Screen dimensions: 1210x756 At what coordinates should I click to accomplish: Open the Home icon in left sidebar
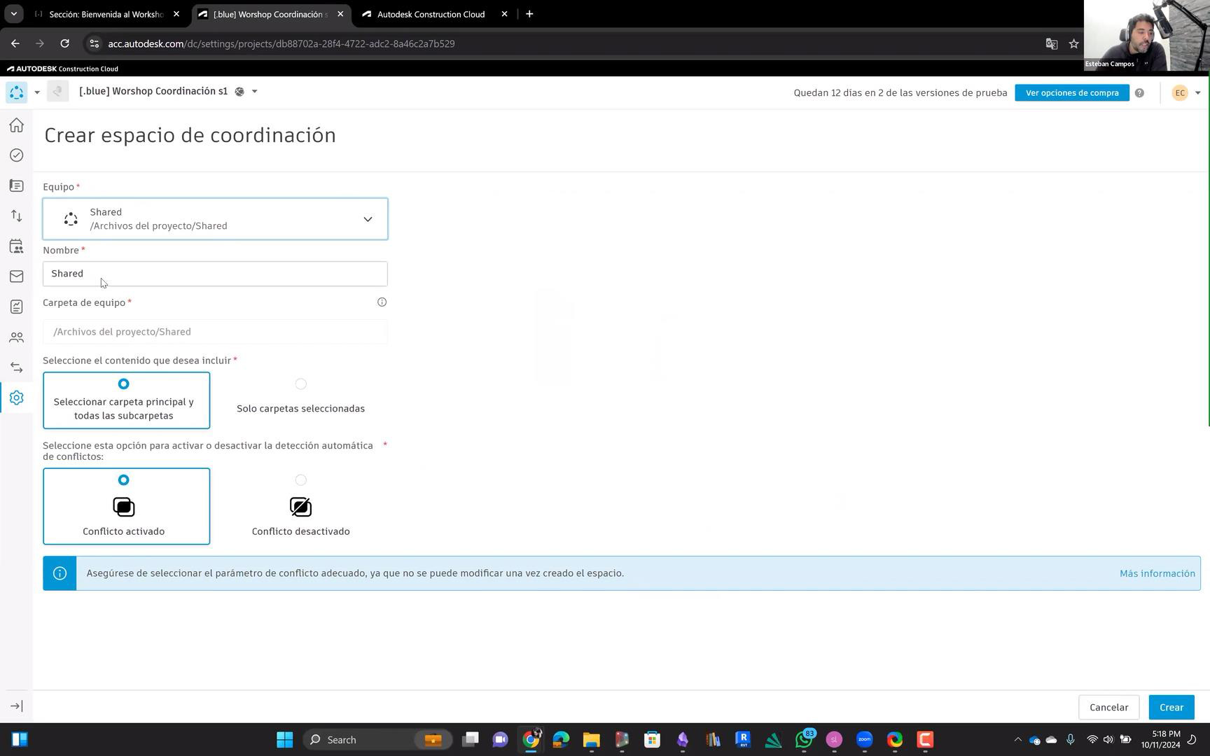(x=16, y=125)
